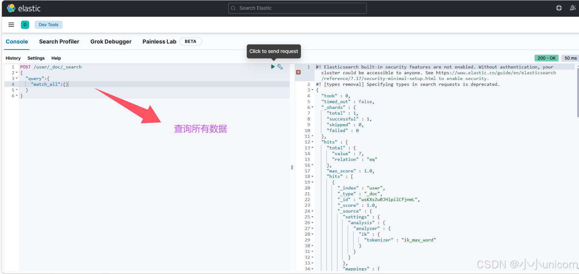Open the console History
The image size is (579, 274).
13,58
